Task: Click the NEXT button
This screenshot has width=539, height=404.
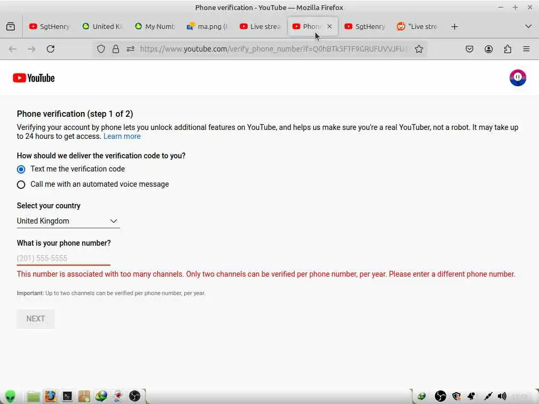Action: (x=36, y=319)
